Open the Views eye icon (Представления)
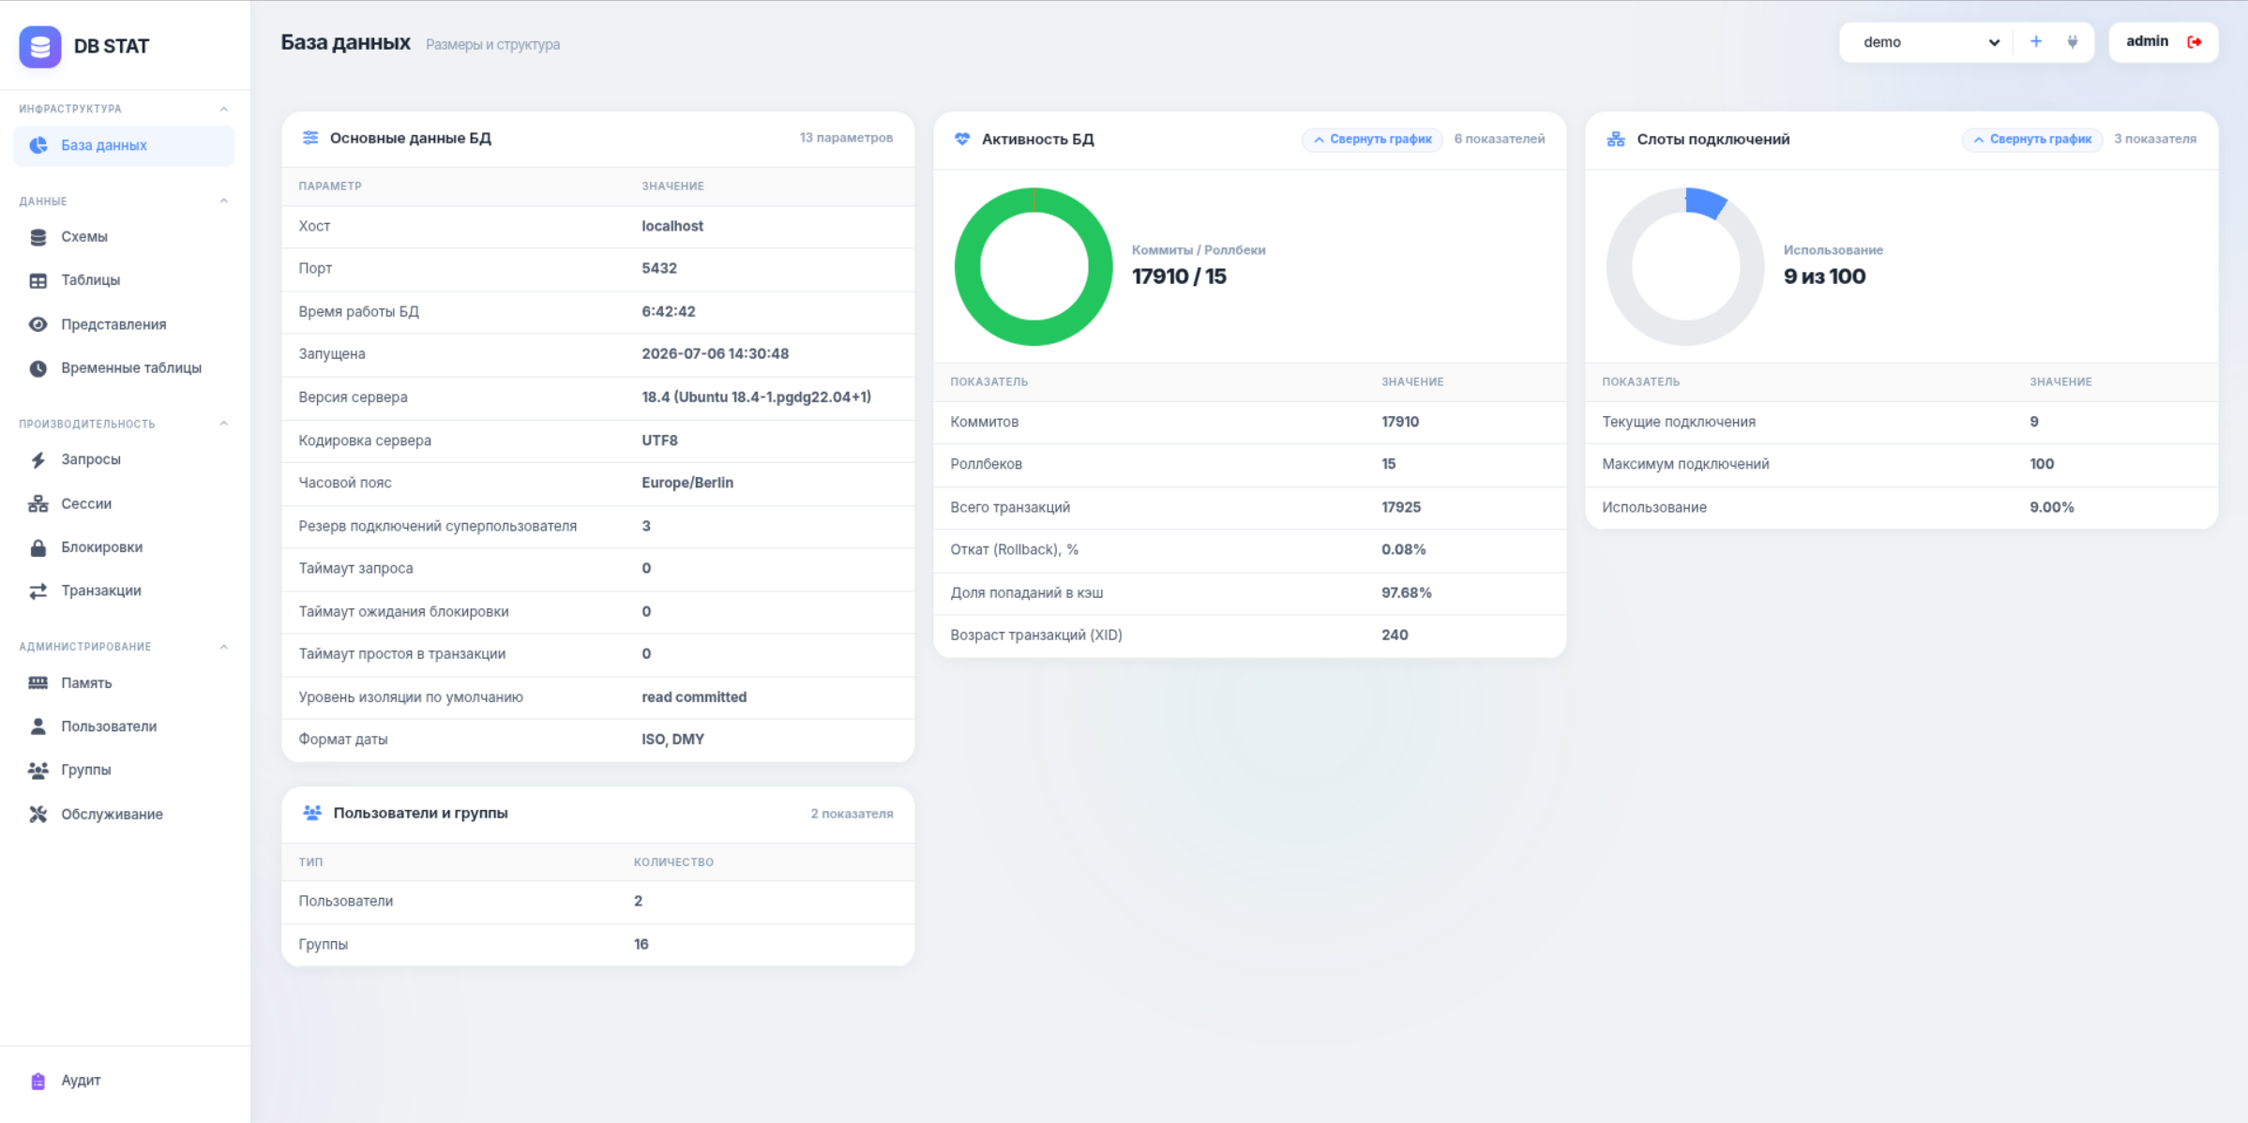The width and height of the screenshot is (2248, 1123). [x=38, y=324]
